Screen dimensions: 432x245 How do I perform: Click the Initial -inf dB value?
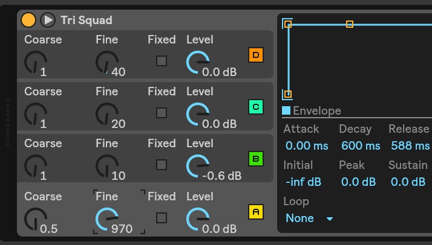click(x=304, y=182)
